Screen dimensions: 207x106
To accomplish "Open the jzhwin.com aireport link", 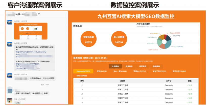I will click(x=31, y=52).
